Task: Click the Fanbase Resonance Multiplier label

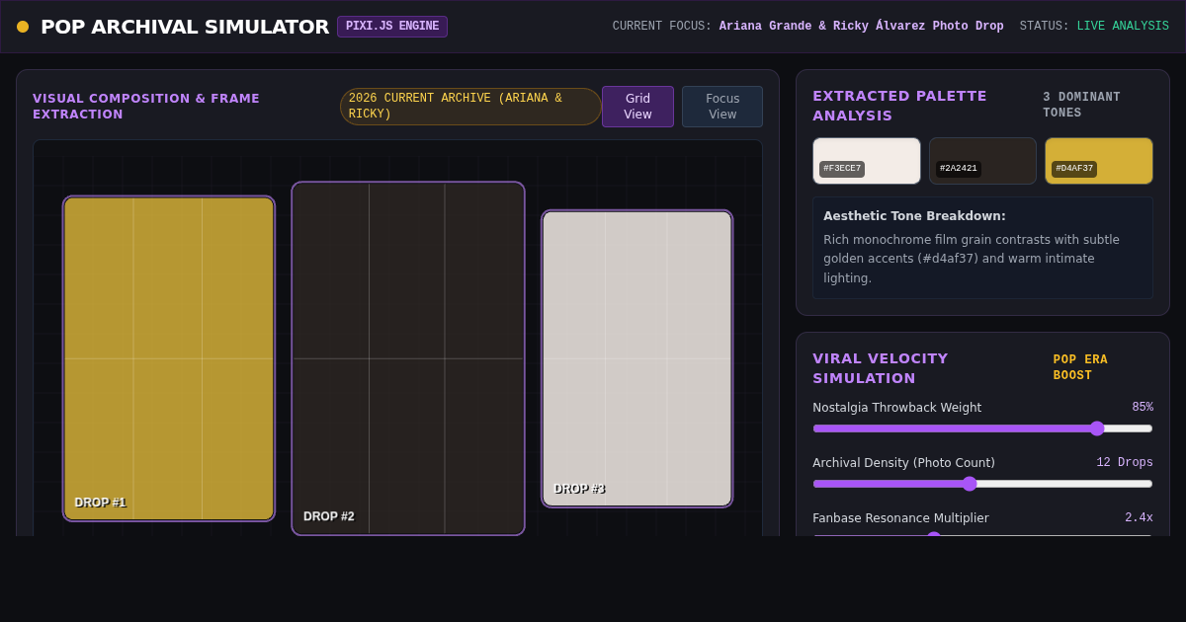Action: click(900, 518)
